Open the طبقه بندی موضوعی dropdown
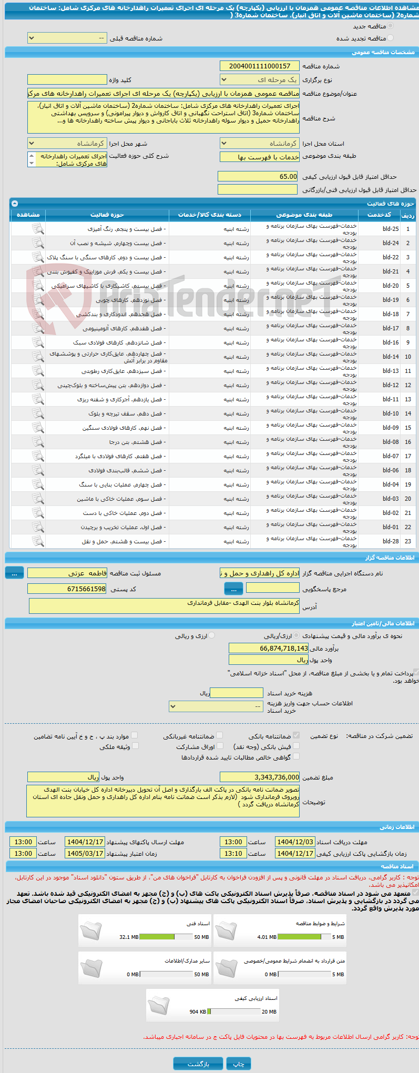 pyautogui.click(x=260, y=157)
